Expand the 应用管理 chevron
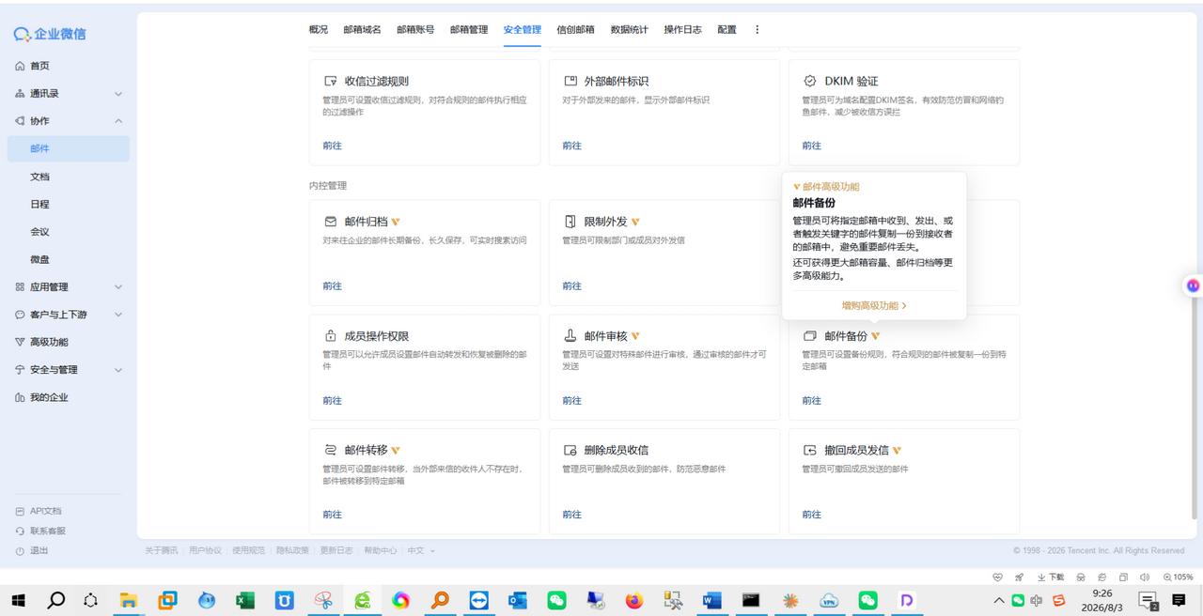This screenshot has height=616, width=1203. 118,287
